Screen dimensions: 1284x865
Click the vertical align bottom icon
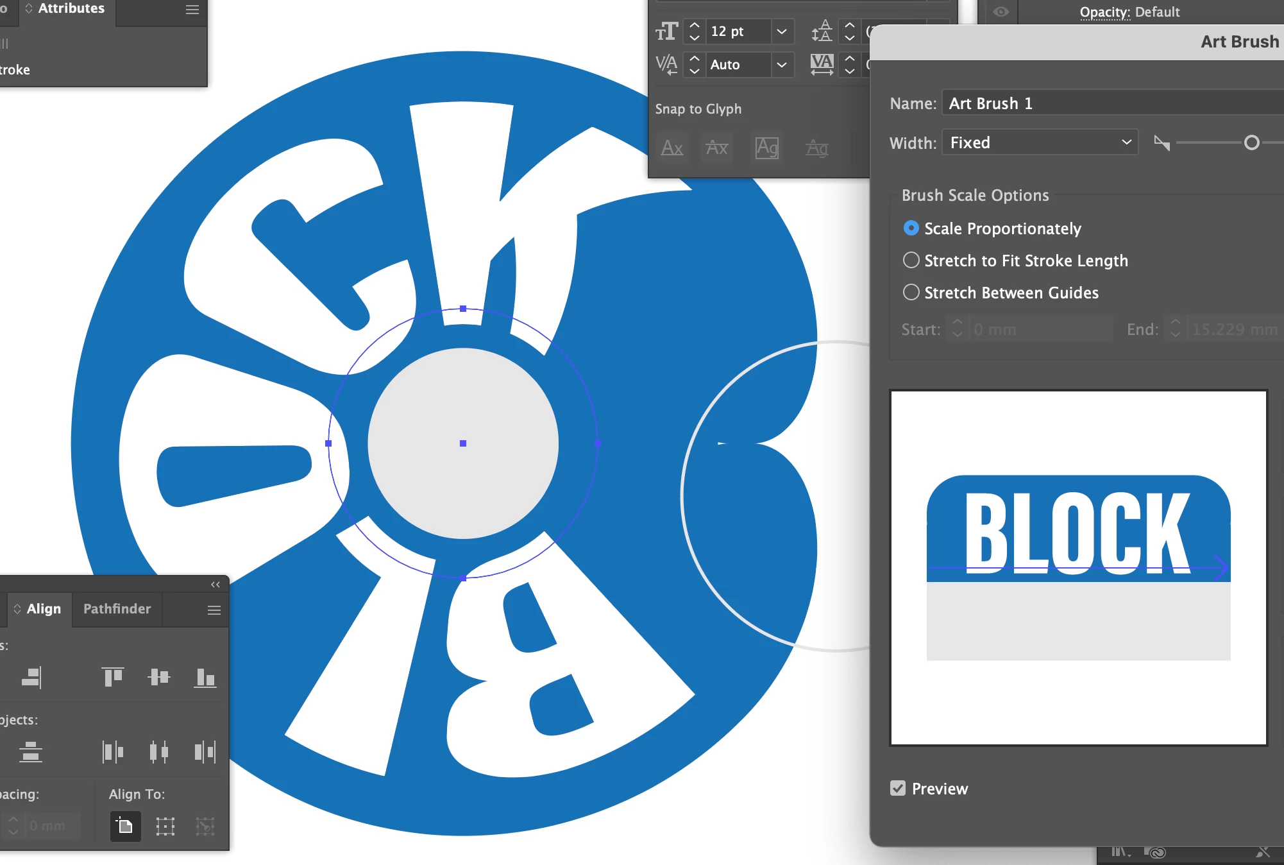pos(205,677)
